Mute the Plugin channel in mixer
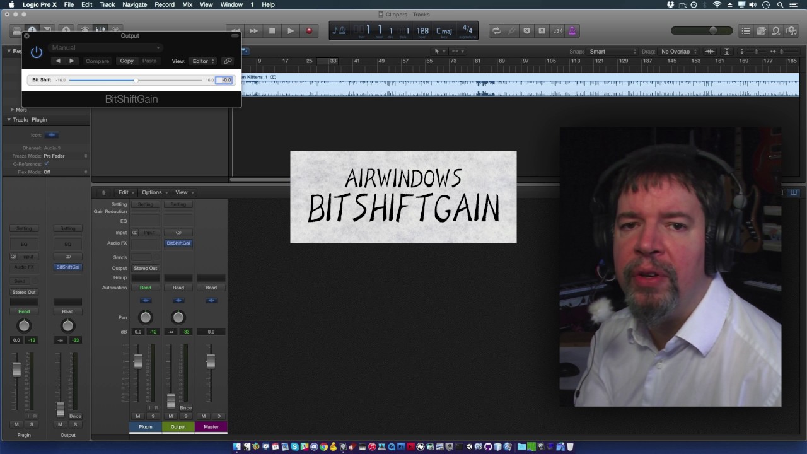807x454 pixels. 138,416
